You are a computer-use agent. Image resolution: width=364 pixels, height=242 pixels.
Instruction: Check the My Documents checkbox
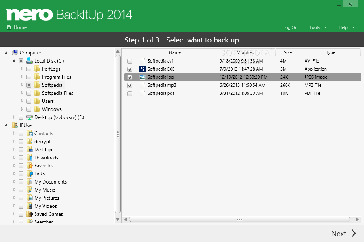21,182
